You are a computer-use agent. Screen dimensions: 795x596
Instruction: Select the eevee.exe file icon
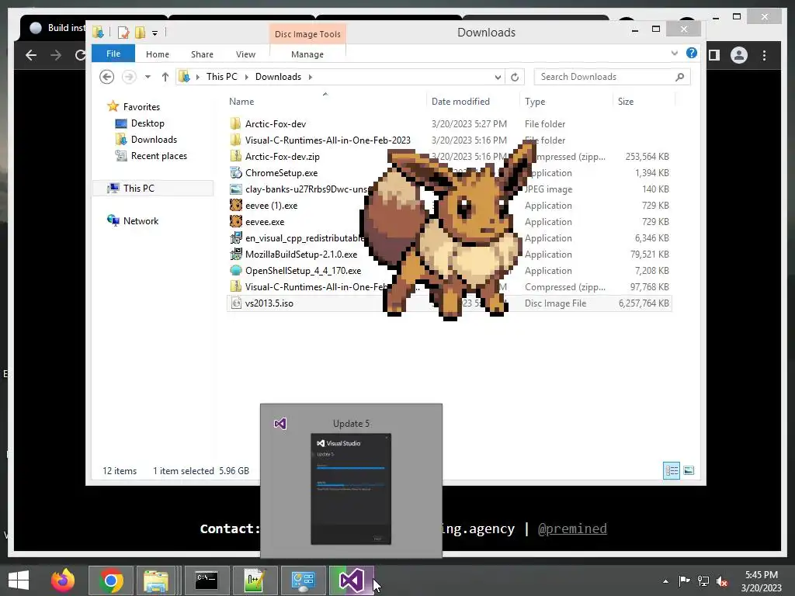pos(236,221)
